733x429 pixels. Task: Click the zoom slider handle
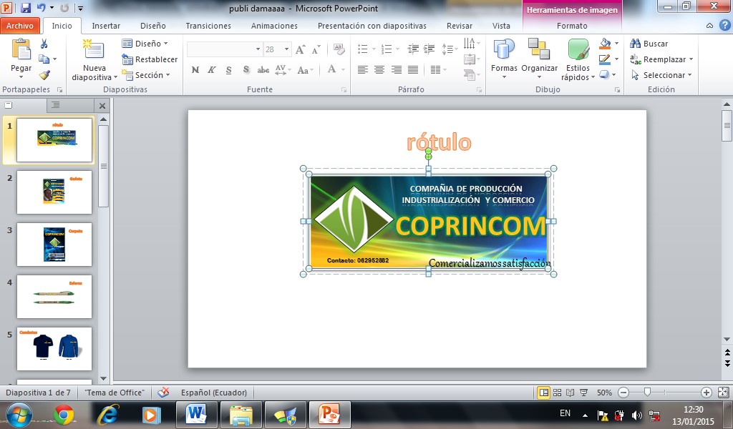[647, 393]
